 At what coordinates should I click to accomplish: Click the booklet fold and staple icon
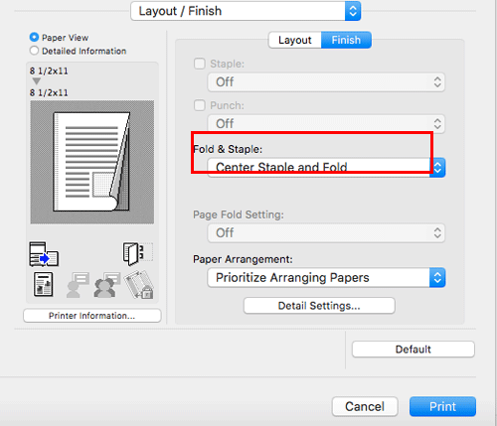tap(138, 253)
